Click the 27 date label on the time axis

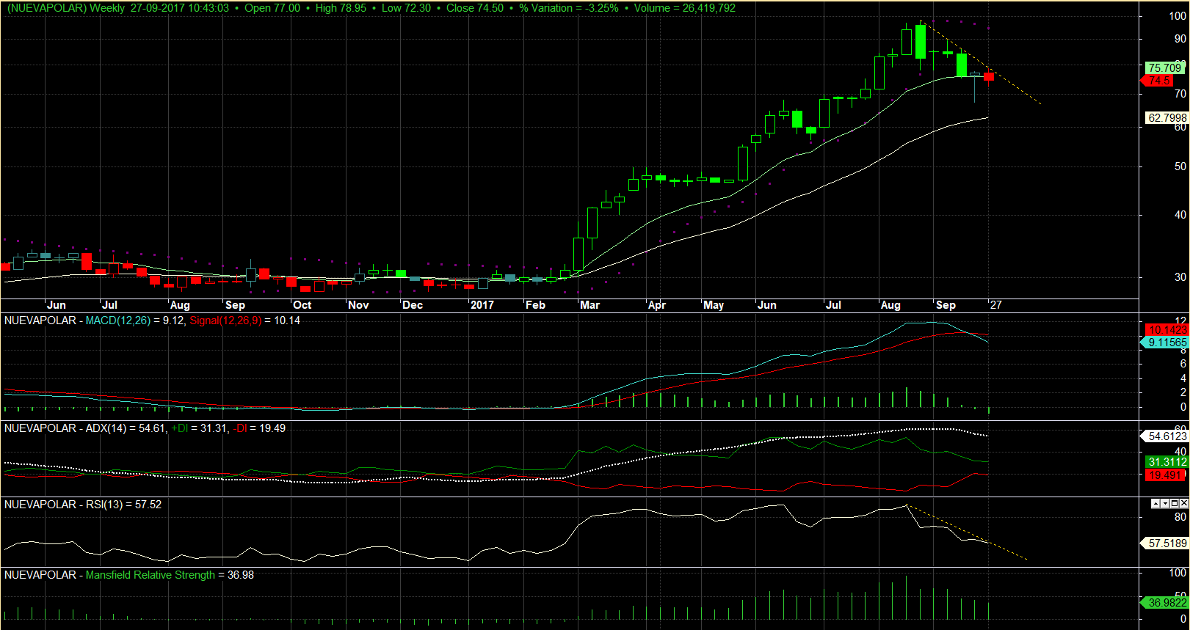click(995, 305)
